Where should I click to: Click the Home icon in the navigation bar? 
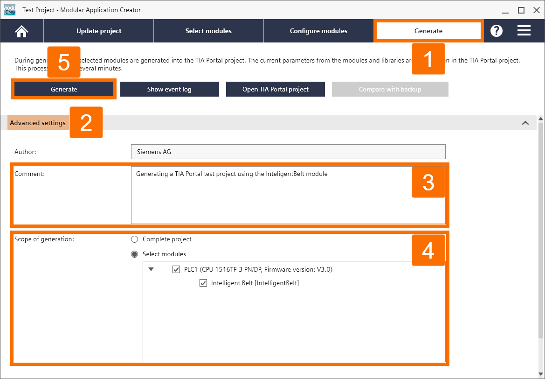point(21,31)
